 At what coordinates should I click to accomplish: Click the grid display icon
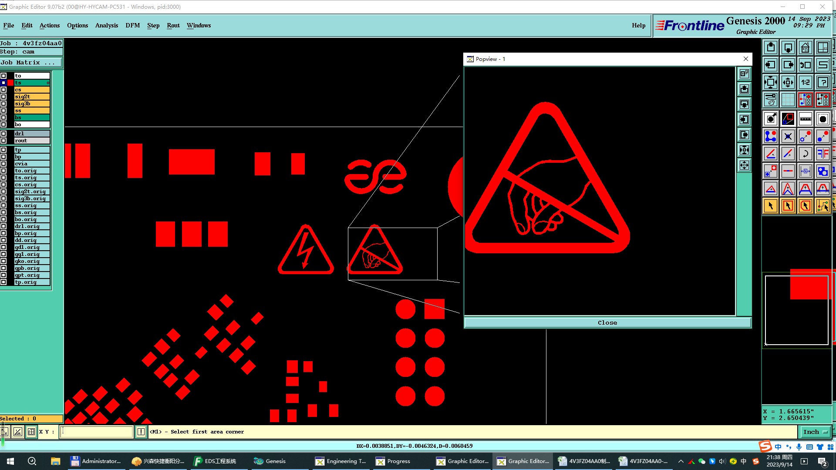pos(788,100)
